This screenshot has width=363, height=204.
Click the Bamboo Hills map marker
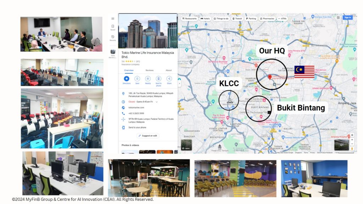(196, 27)
